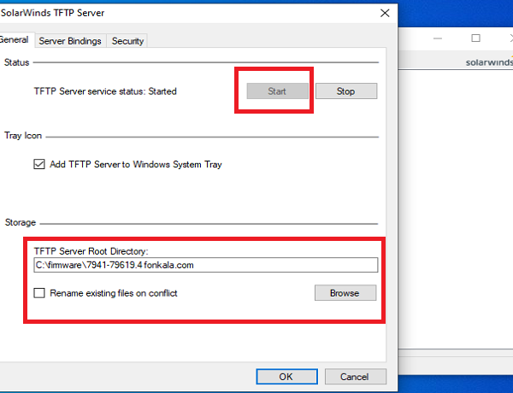This screenshot has height=393, width=513.
Task: Click the background window's white content area
Action: (x=457, y=214)
